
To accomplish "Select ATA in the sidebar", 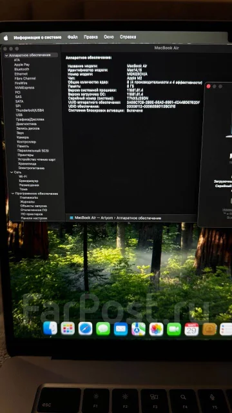I will pyautogui.click(x=17, y=60).
